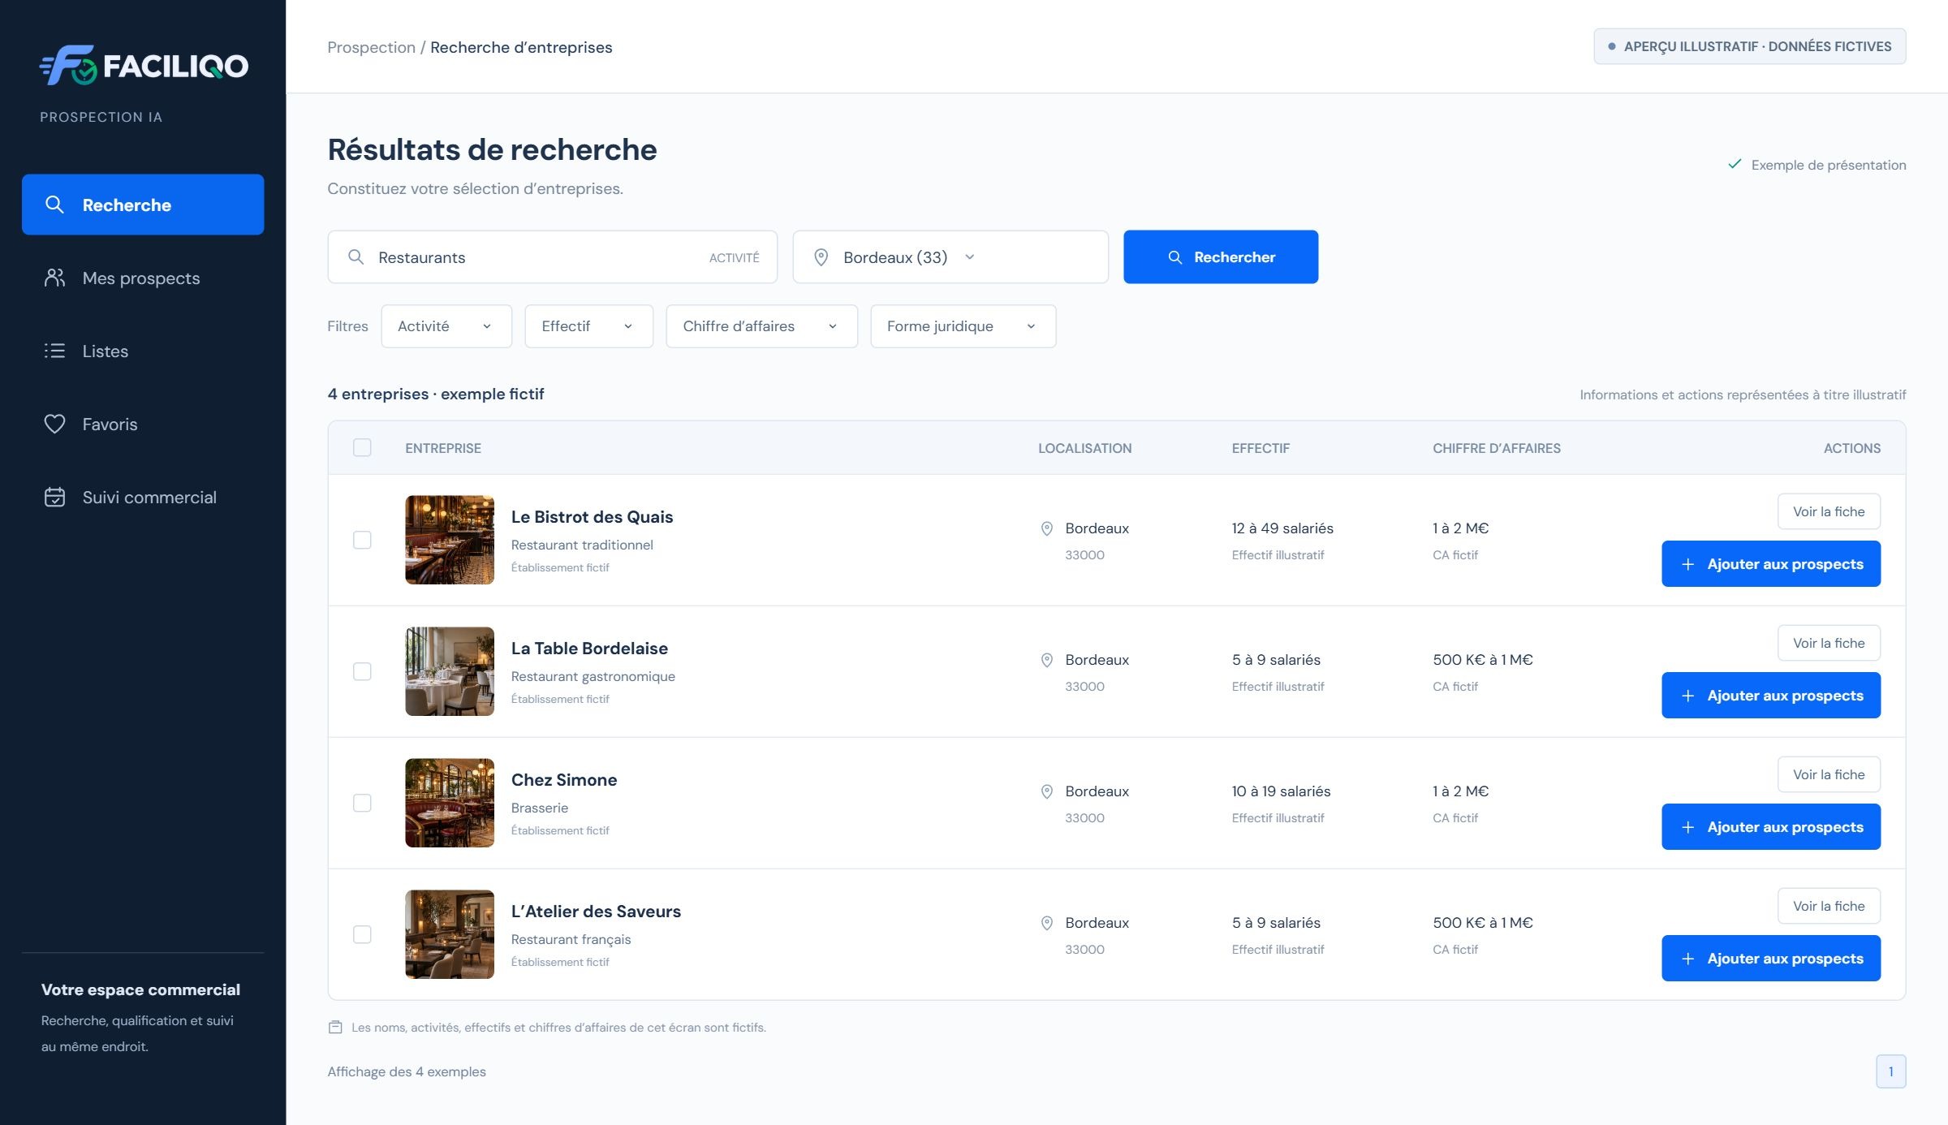1948x1125 pixels.
Task: Add L'Atelier des Saveurs to prospects
Action: (1771, 959)
